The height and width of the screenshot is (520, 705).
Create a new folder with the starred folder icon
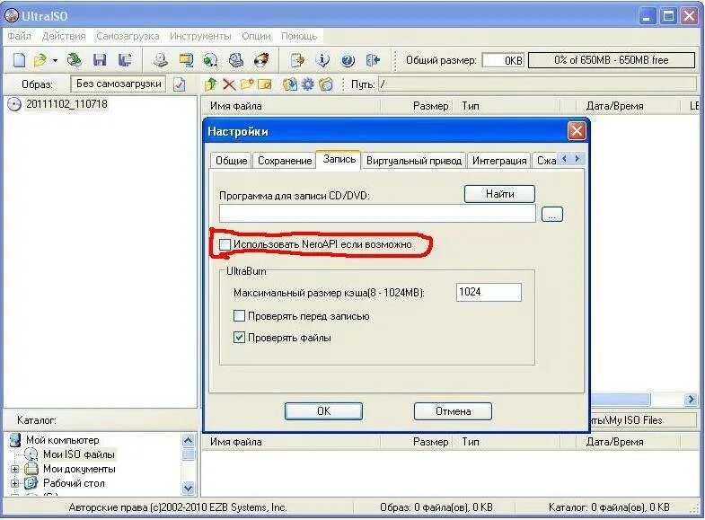click(x=247, y=84)
